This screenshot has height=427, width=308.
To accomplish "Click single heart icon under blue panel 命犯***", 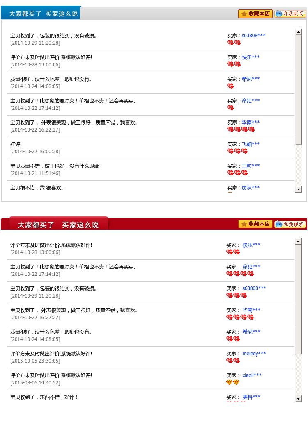I will pyautogui.click(x=230, y=108).
